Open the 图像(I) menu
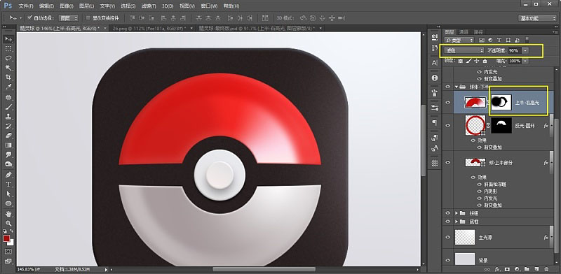Viewport: 561px width, 274px height. [67, 6]
